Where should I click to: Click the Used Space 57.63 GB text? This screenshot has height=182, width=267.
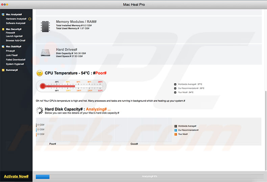pos(69,56)
